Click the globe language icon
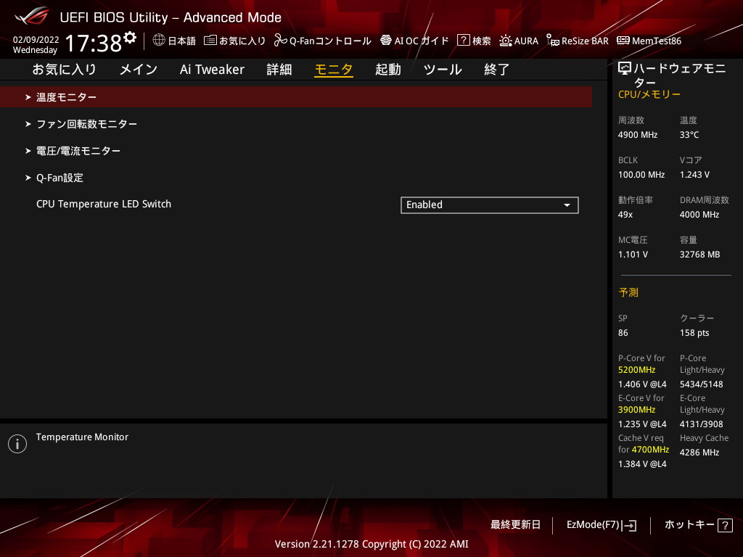This screenshot has width=743, height=557. click(x=159, y=40)
